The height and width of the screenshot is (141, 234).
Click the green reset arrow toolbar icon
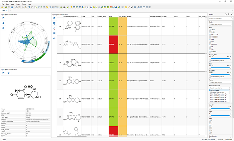(35, 7)
